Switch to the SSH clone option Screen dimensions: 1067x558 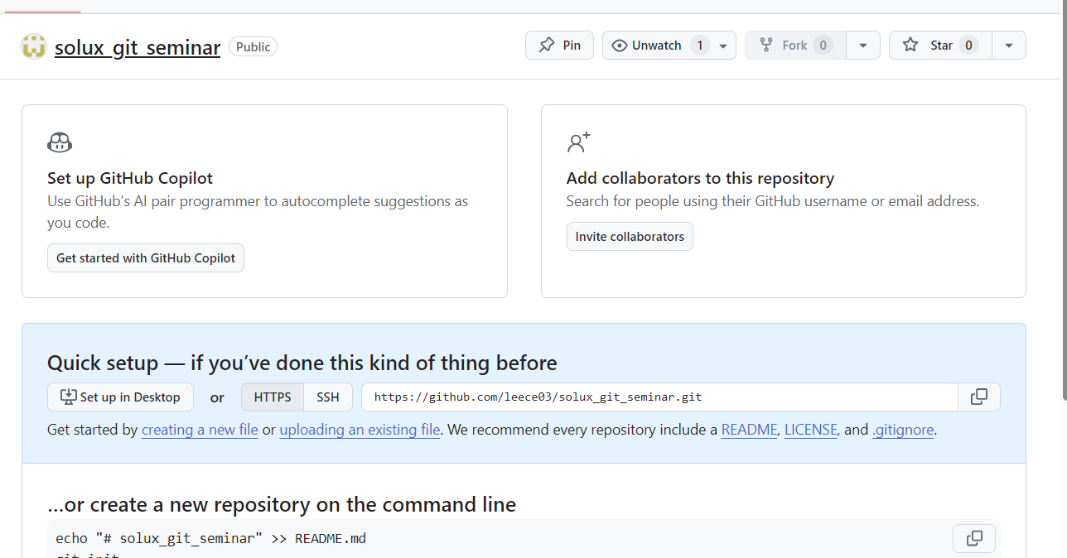[328, 397]
